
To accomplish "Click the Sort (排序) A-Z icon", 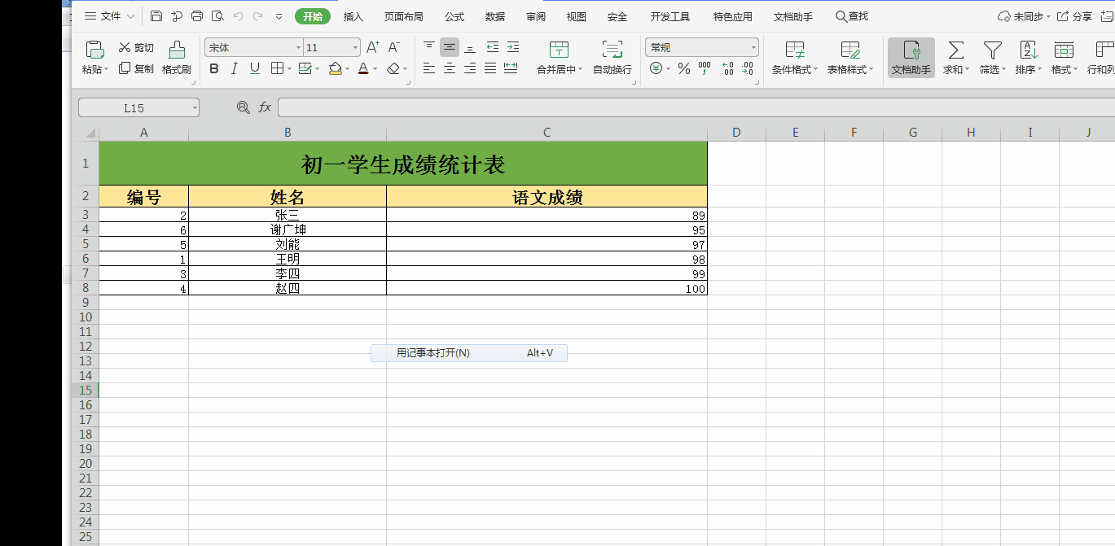I will click(1028, 50).
